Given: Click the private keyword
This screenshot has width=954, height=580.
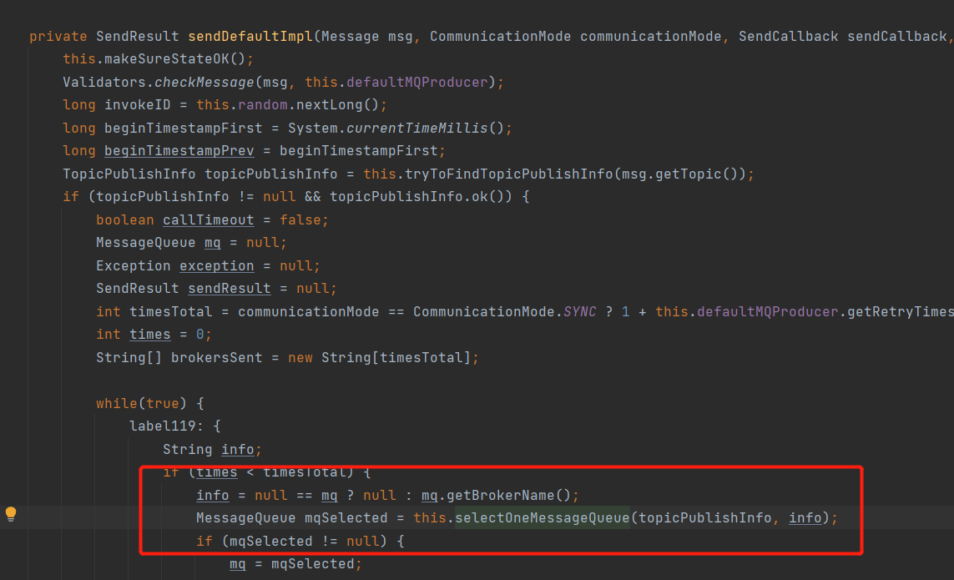Looking at the screenshot, I should tap(58, 37).
